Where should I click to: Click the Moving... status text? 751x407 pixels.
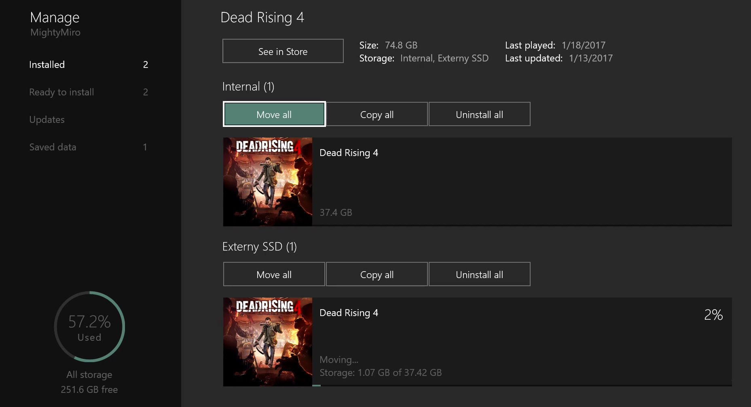(339, 360)
